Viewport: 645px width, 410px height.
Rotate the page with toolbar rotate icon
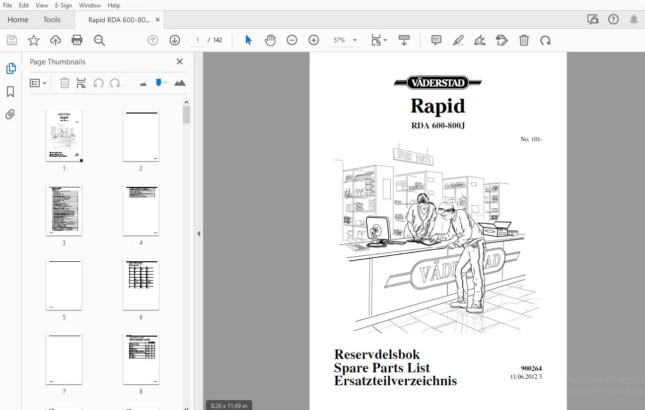tap(546, 40)
